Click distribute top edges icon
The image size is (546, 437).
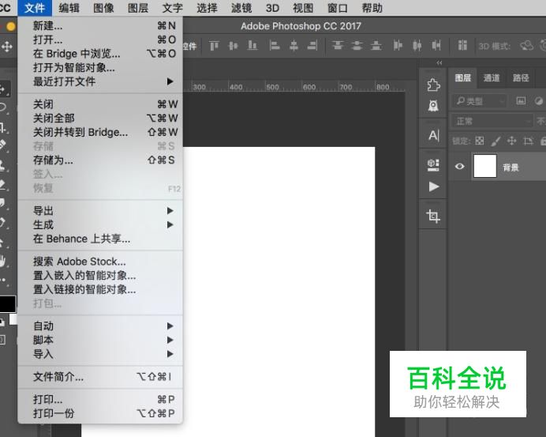click(338, 45)
